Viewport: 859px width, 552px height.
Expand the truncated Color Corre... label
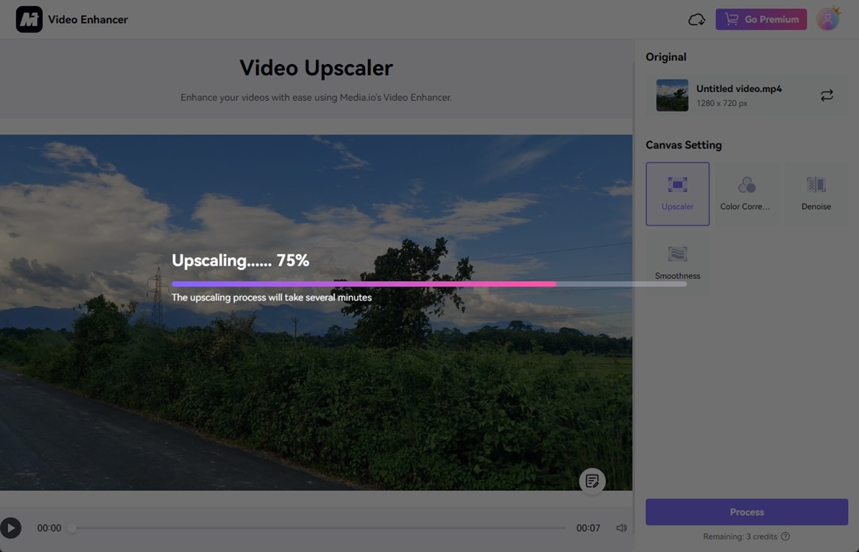(x=746, y=206)
